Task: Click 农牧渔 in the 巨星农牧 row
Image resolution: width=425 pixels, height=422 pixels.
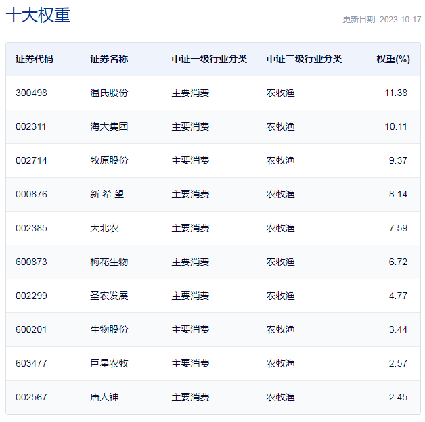Action: (281, 363)
